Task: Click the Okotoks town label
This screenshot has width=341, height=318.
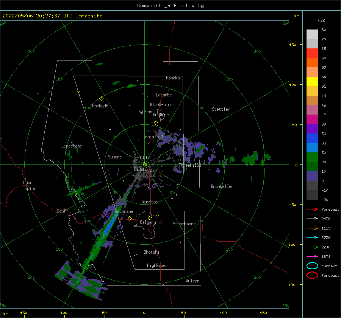Action: click(x=152, y=252)
